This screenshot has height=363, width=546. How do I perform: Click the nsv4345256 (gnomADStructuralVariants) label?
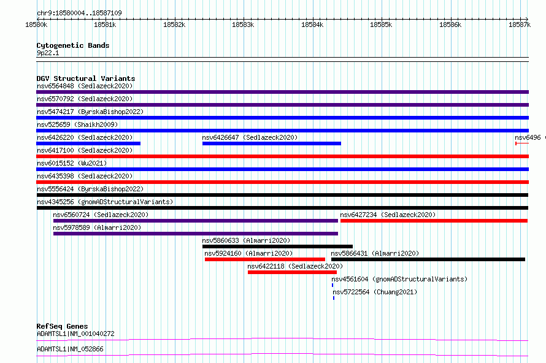(105, 202)
